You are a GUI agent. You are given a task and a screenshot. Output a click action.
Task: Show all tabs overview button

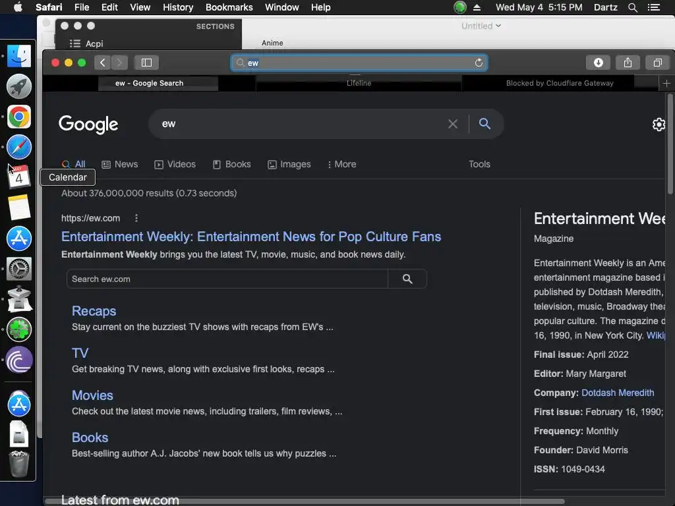point(657,63)
